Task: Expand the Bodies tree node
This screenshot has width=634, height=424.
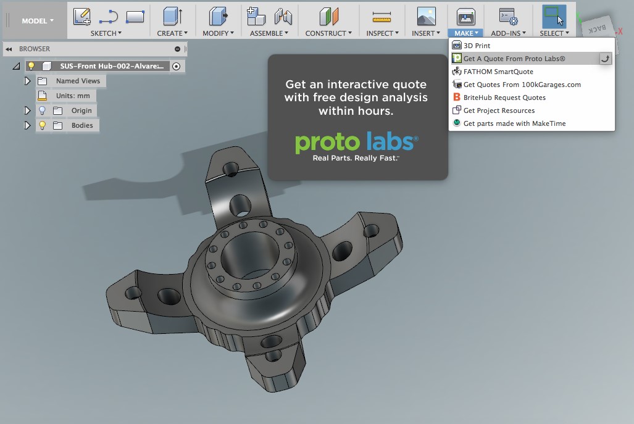Action: pos(27,125)
